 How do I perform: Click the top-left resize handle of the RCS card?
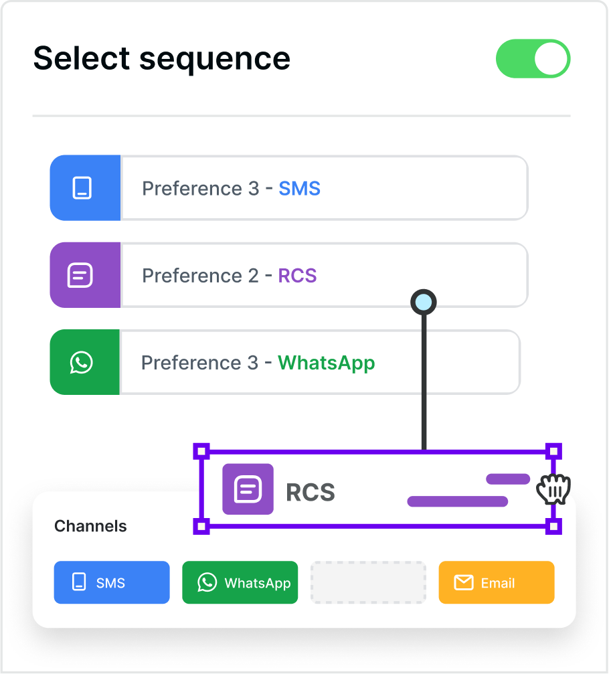[x=201, y=451]
